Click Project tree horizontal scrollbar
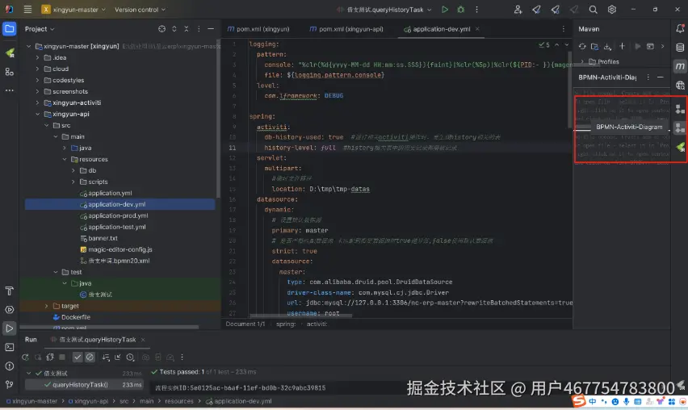The height and width of the screenshot is (410, 688). [110, 327]
